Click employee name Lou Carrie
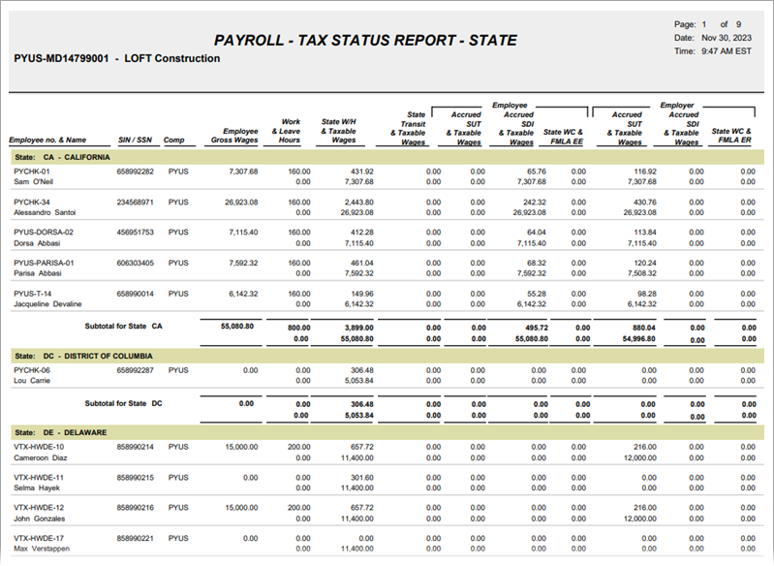This screenshot has height=566, width=774. (32, 380)
